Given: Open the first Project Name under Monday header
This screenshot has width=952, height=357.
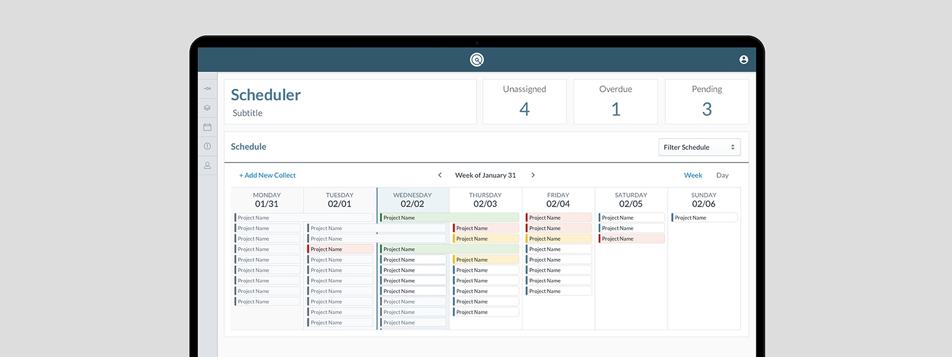Looking at the screenshot, I should click(x=303, y=218).
